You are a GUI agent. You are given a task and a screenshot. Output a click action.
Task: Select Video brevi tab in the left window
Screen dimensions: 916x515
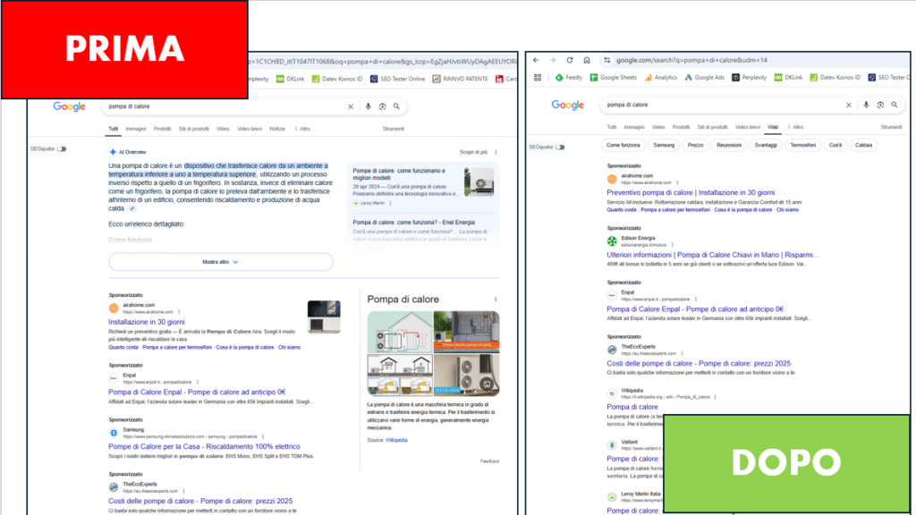point(250,129)
